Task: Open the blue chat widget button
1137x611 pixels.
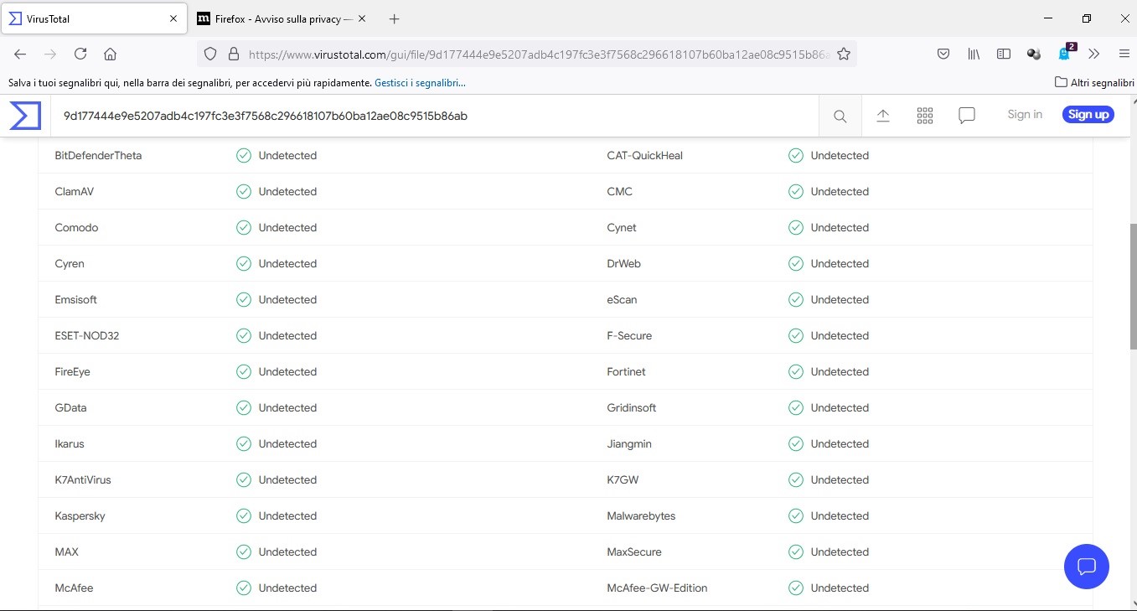Action: [1087, 567]
